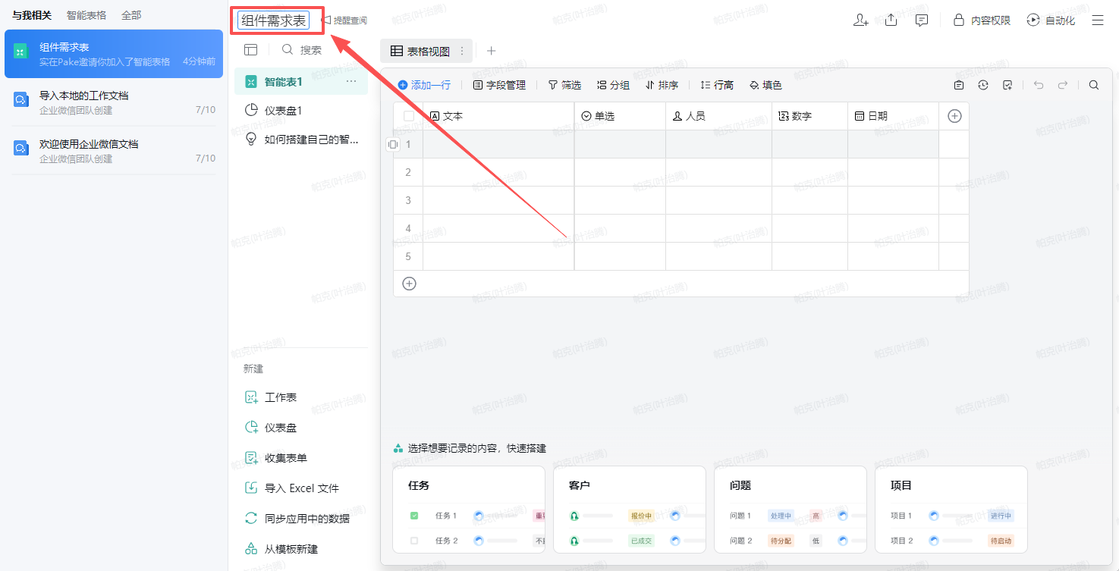Open the 表格视图 three-dot options menu
The image size is (1119, 571).
coord(462,52)
